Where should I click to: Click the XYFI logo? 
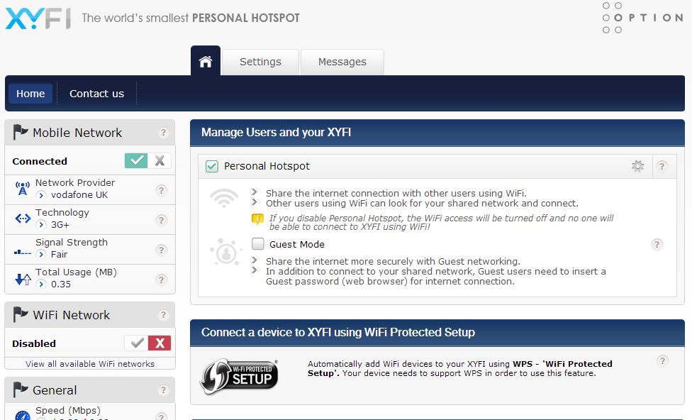click(38, 18)
